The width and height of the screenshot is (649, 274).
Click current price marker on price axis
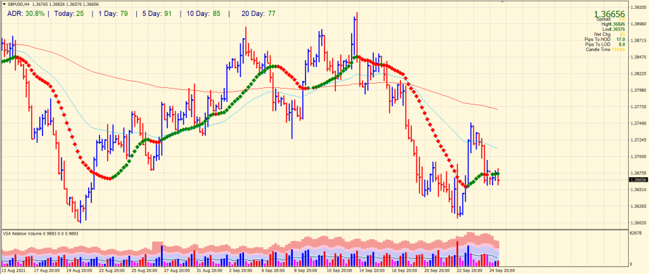pos(638,180)
